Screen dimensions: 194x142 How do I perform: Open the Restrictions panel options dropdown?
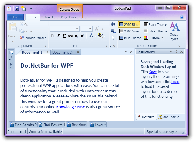pos(171,52)
